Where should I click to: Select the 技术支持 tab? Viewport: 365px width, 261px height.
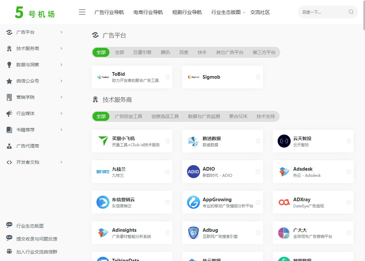pyautogui.click(x=266, y=116)
